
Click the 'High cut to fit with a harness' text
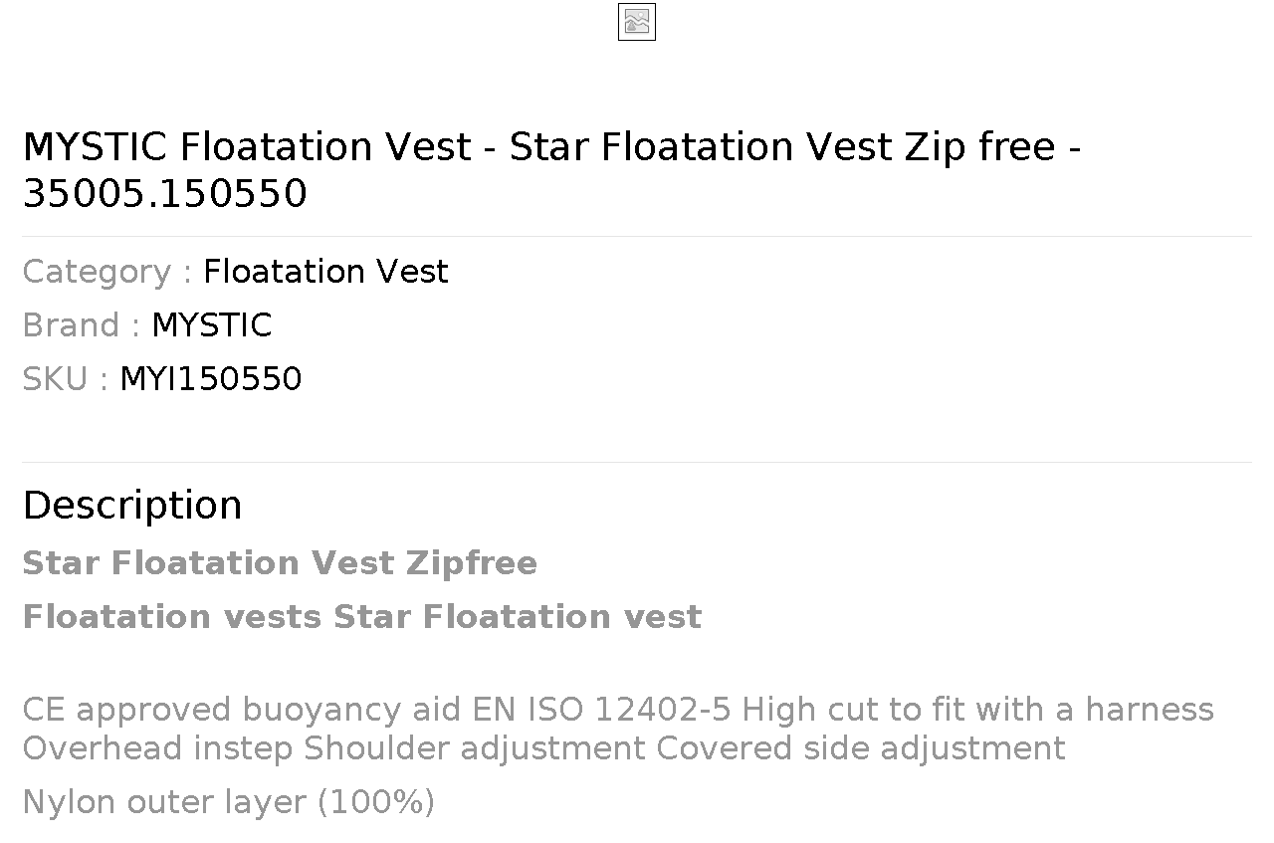978,710
